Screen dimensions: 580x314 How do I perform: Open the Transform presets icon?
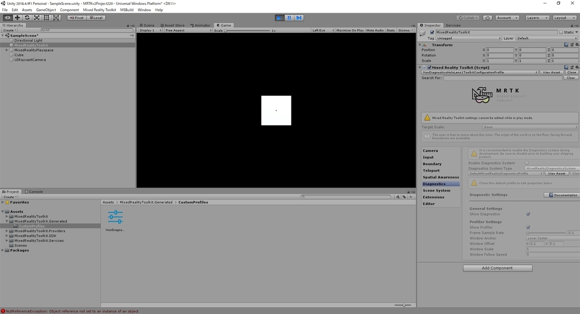[571, 45]
